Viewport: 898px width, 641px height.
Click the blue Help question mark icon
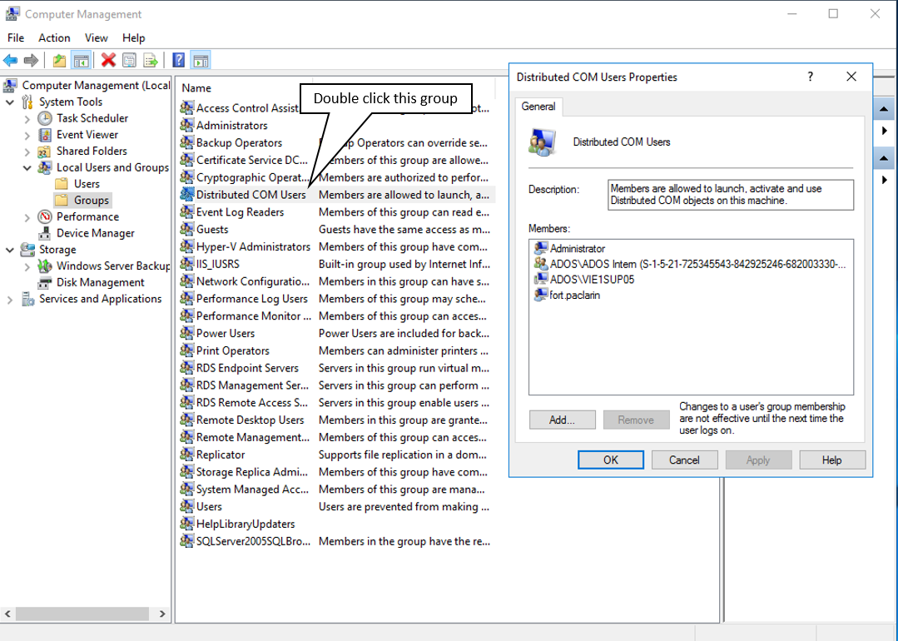coord(178,60)
